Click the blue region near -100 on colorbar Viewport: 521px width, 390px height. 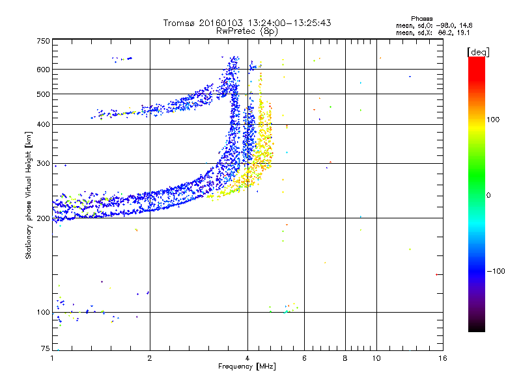tap(477, 271)
